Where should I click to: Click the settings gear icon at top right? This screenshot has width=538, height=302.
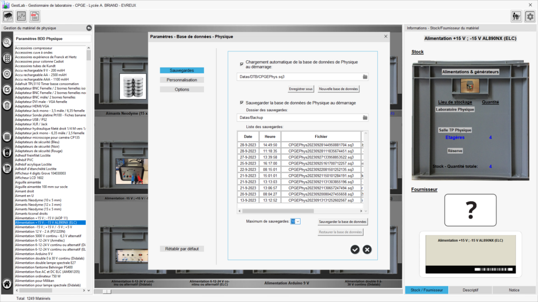pyautogui.click(x=530, y=16)
